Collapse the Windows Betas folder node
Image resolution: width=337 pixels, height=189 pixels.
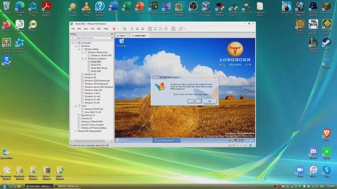[x=79, y=49]
